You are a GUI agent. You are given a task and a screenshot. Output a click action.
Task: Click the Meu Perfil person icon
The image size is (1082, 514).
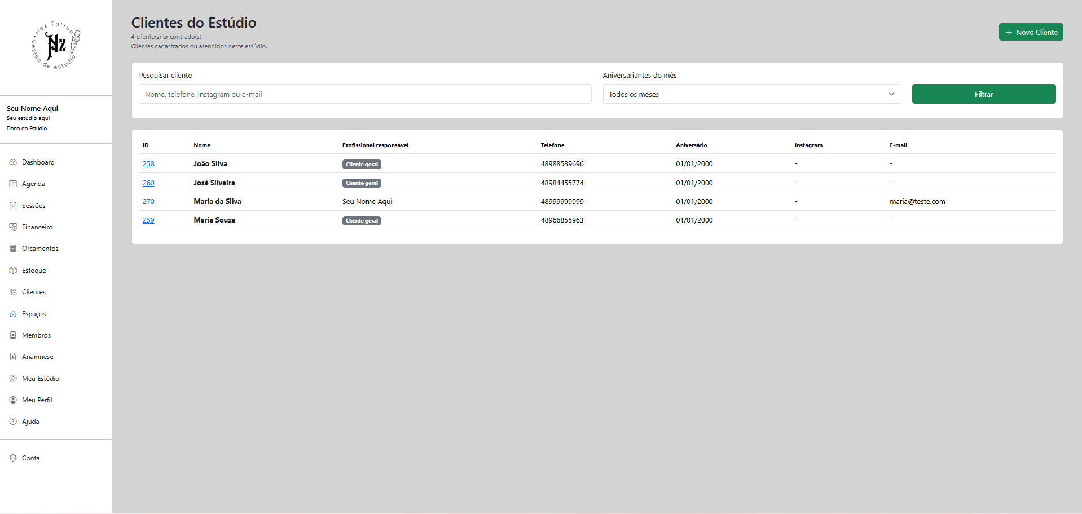click(x=13, y=400)
